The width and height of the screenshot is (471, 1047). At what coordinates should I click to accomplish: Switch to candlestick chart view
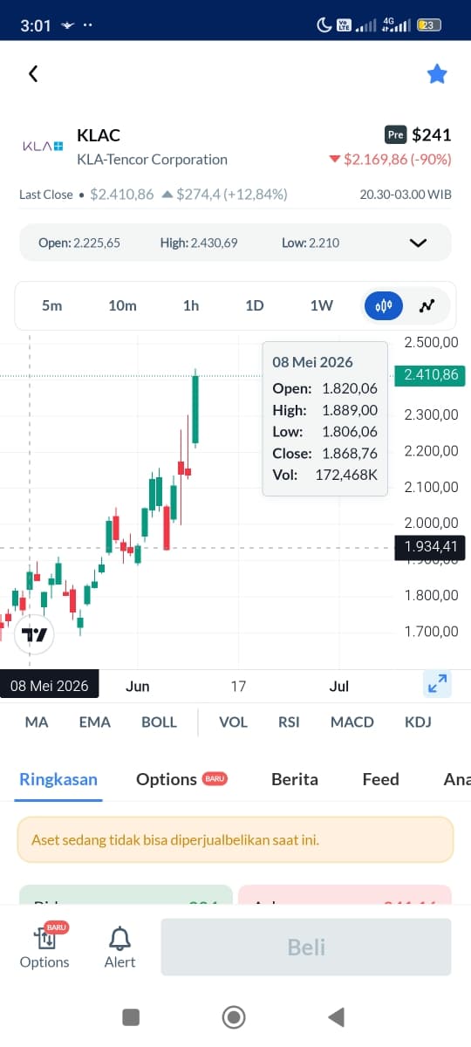pos(384,305)
